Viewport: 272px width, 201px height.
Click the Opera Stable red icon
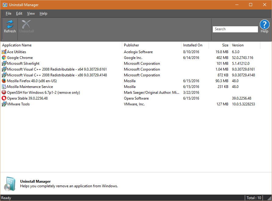tap(4, 98)
